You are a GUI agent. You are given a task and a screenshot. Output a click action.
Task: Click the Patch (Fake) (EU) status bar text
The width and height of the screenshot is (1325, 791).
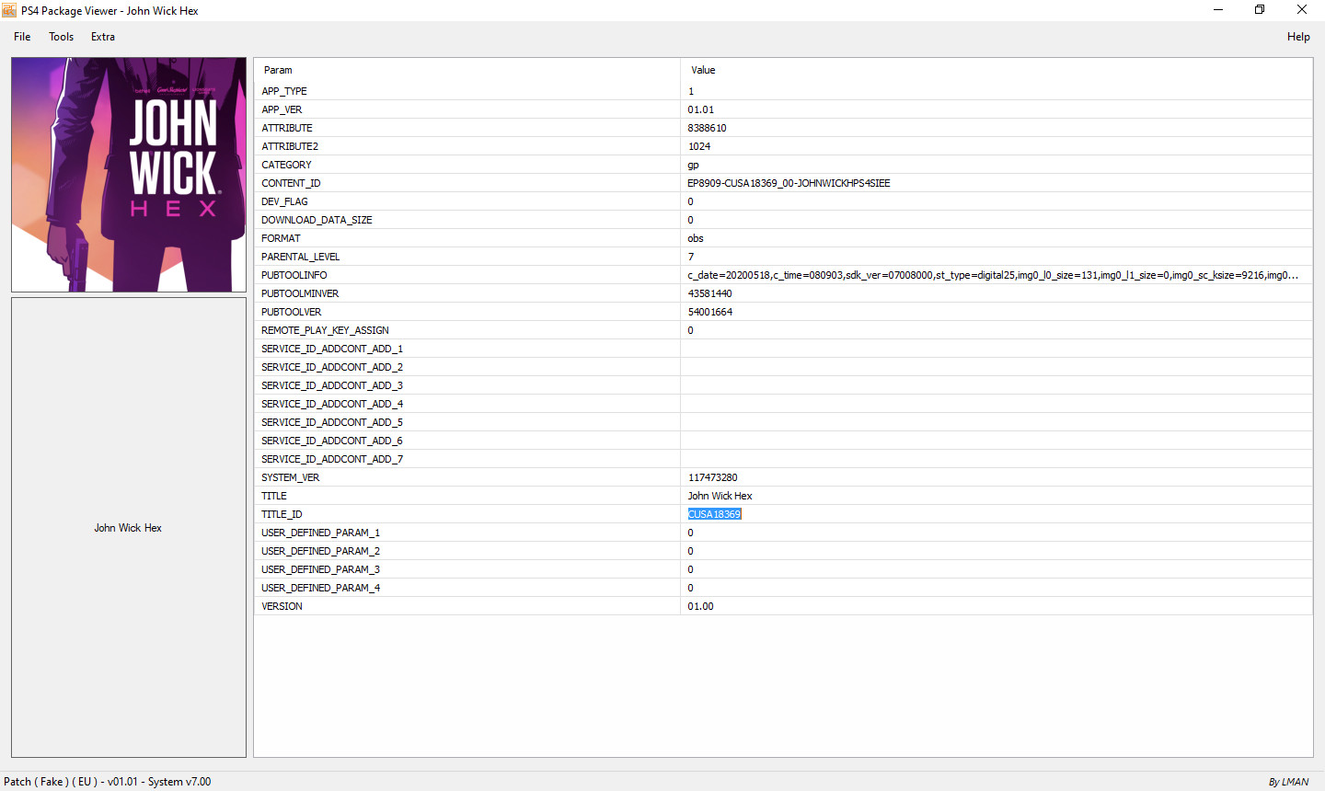tap(108, 782)
